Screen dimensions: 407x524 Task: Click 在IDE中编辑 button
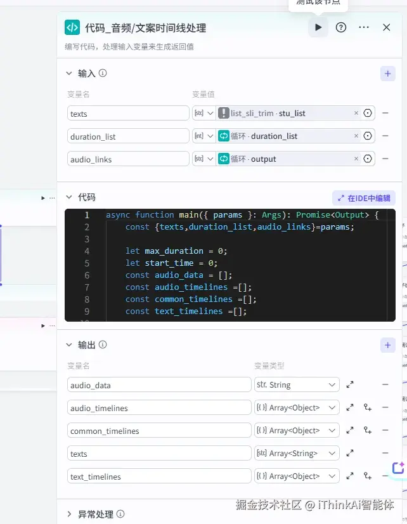coord(364,198)
